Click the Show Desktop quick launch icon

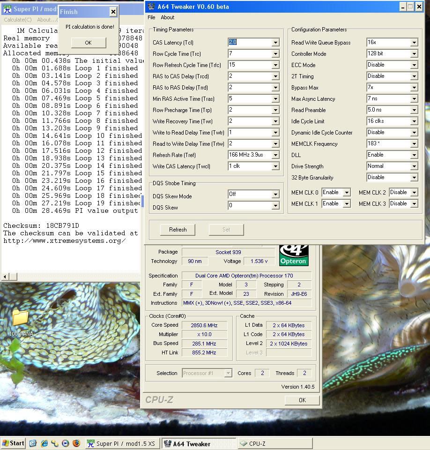(x=33, y=443)
